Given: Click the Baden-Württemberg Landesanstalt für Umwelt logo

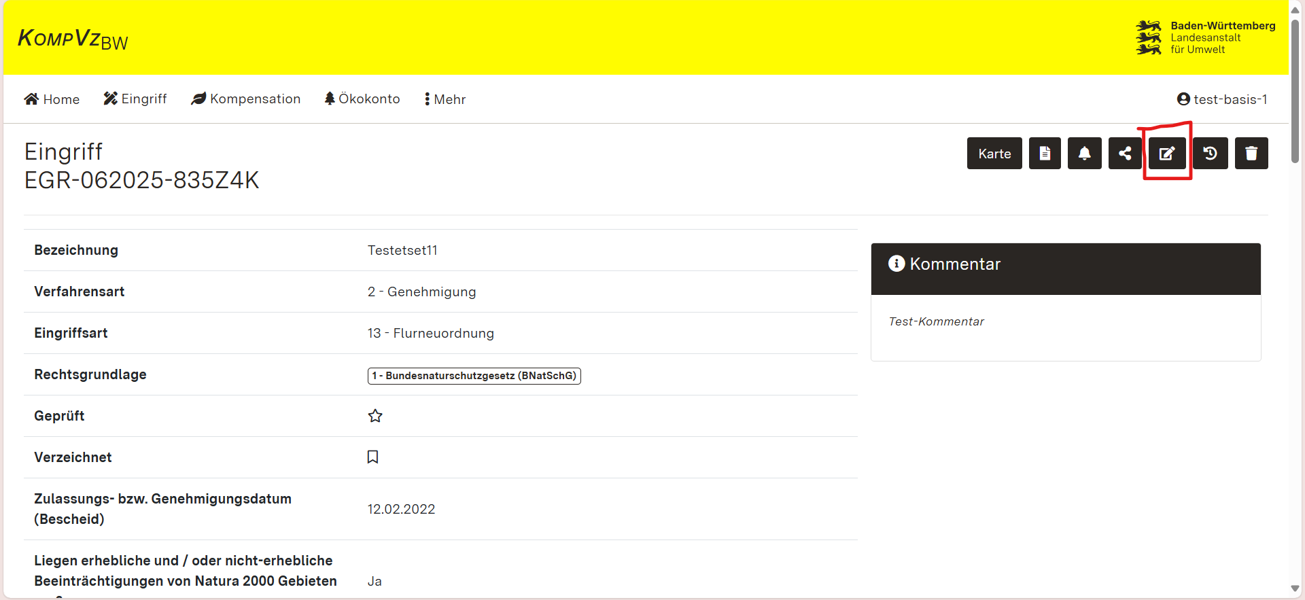Looking at the screenshot, I should pos(1205,37).
